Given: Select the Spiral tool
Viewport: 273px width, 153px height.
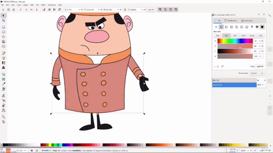Looking at the screenshot, I should 3,46.
